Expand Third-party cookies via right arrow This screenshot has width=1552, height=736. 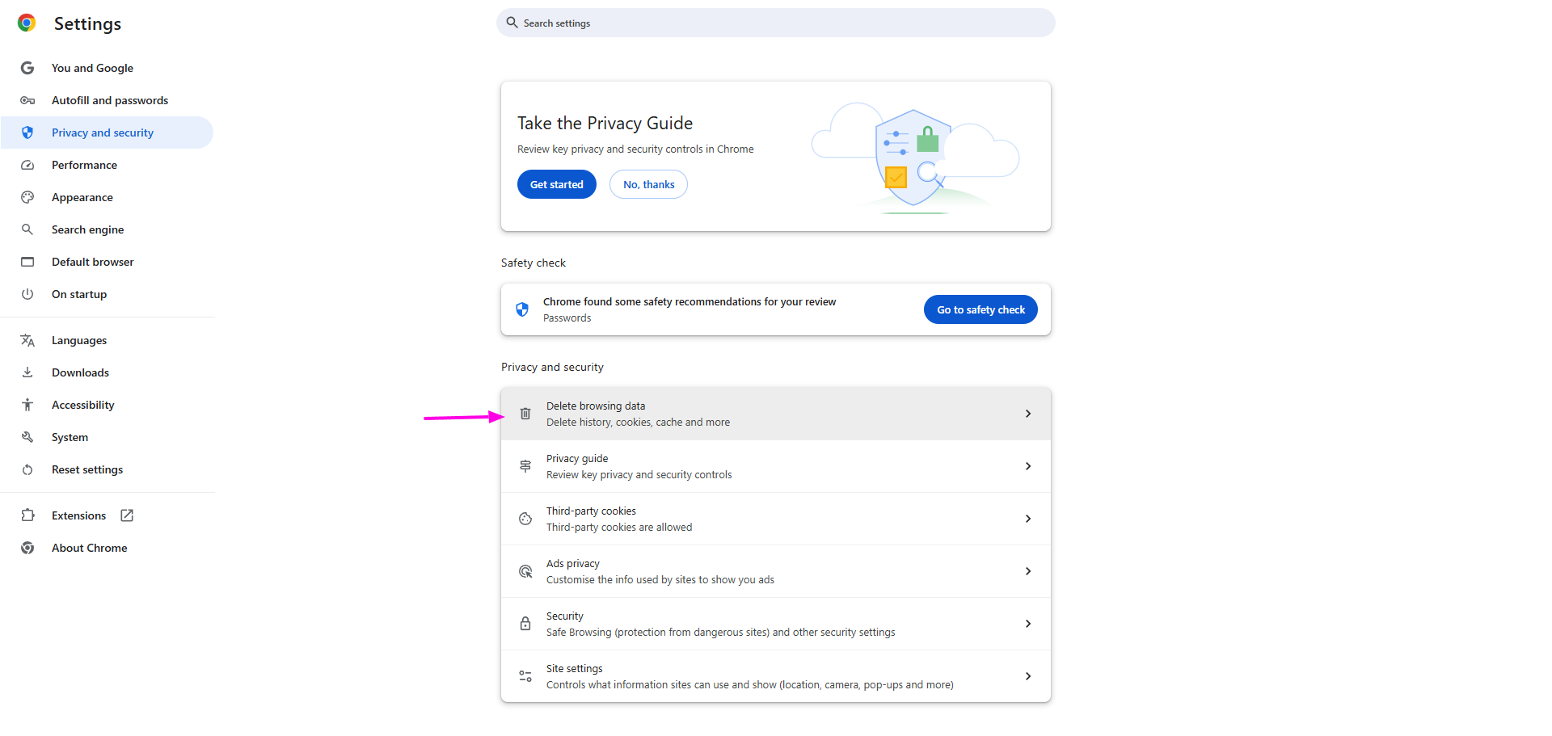tap(1027, 519)
